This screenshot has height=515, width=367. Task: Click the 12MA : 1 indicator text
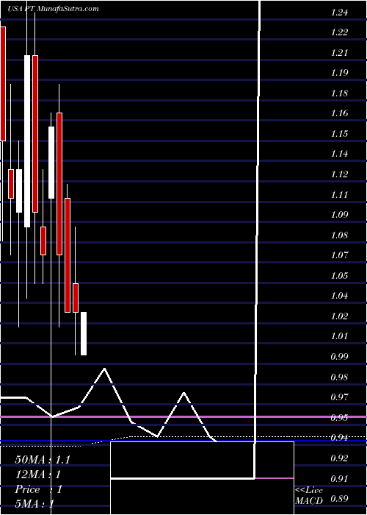coord(39,475)
